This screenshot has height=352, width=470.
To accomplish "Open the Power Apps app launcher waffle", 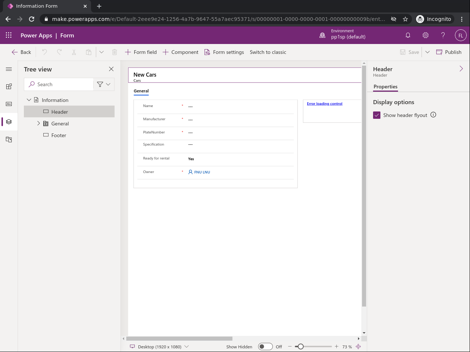I will coord(9,35).
